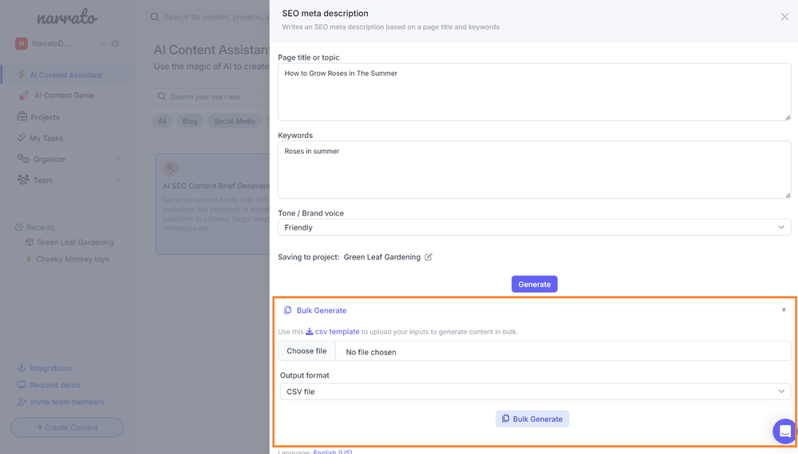The width and height of the screenshot is (798, 454).
Task: Click the Integrations anchor icon
Action: point(22,368)
